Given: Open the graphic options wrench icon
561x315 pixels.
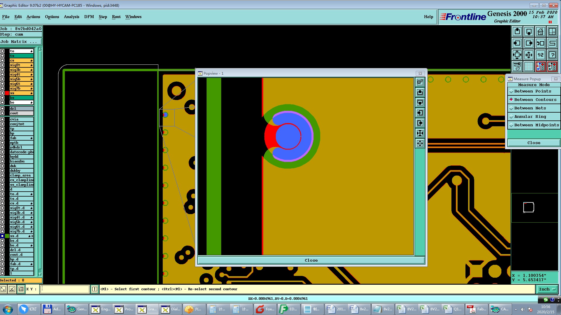Looking at the screenshot, I should (x=517, y=66).
